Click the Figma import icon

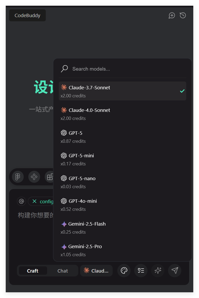point(18,177)
